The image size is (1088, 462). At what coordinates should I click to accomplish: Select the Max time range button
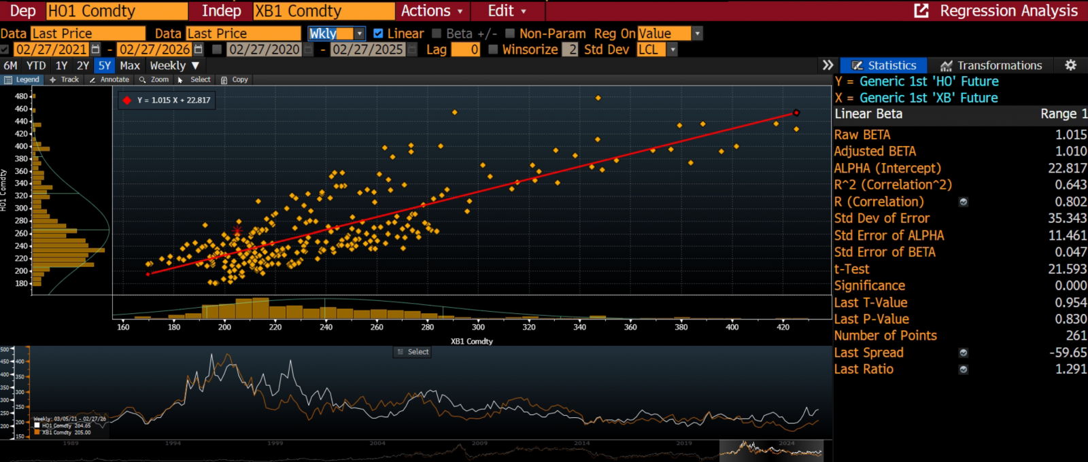129,66
